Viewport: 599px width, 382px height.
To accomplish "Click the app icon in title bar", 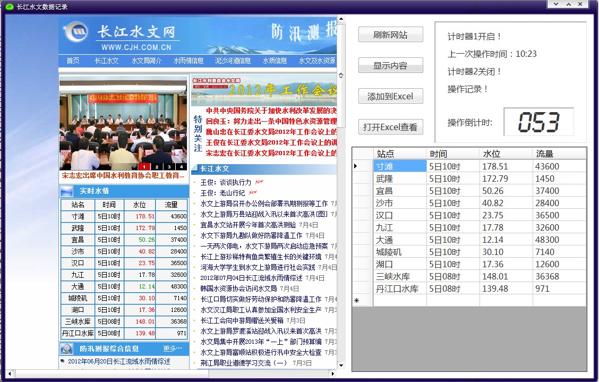I will pos(10,6).
